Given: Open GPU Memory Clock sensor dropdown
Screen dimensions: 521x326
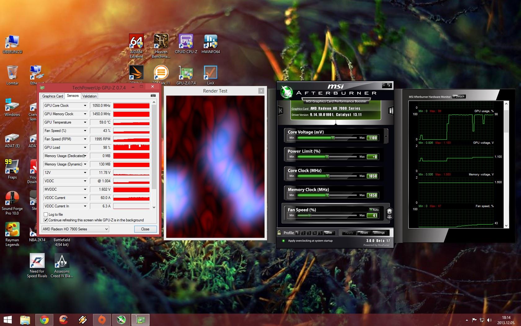Looking at the screenshot, I should coord(85,114).
